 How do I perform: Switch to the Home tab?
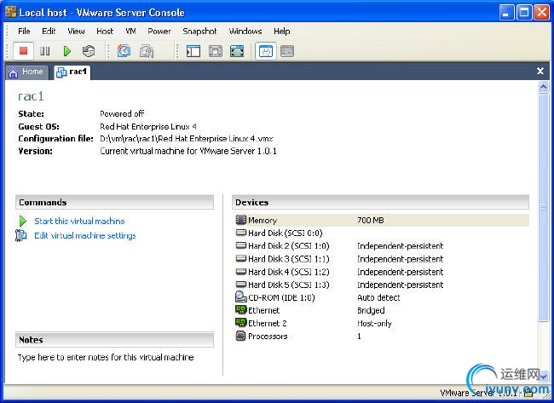point(27,72)
